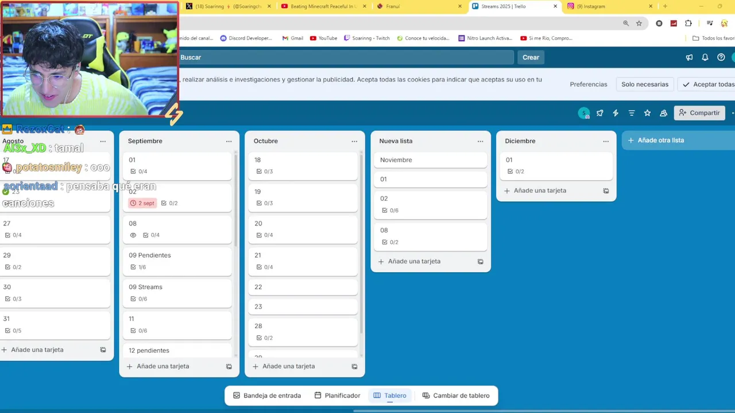Switch to Planificador view

(x=338, y=396)
